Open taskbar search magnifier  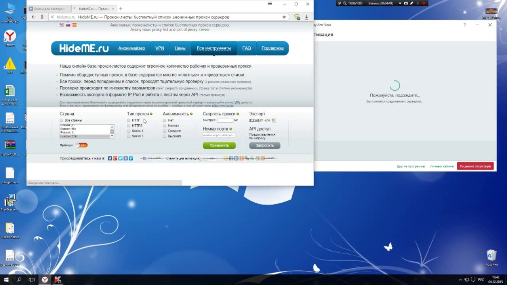[x=19, y=279]
